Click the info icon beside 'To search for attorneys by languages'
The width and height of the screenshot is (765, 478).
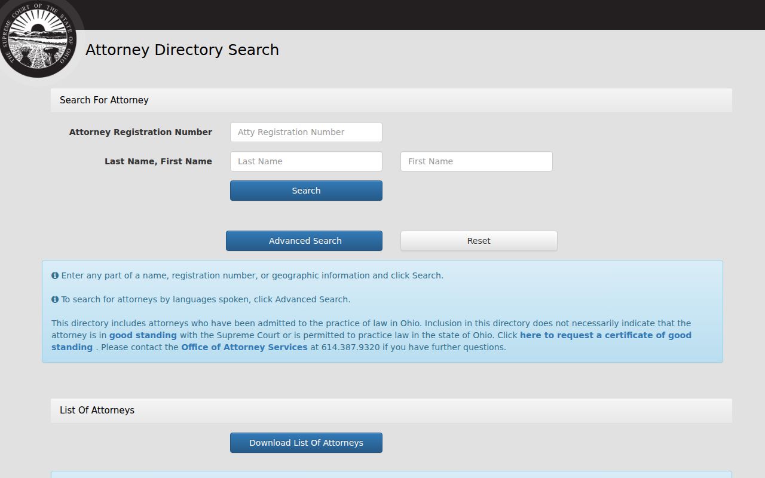(x=55, y=299)
